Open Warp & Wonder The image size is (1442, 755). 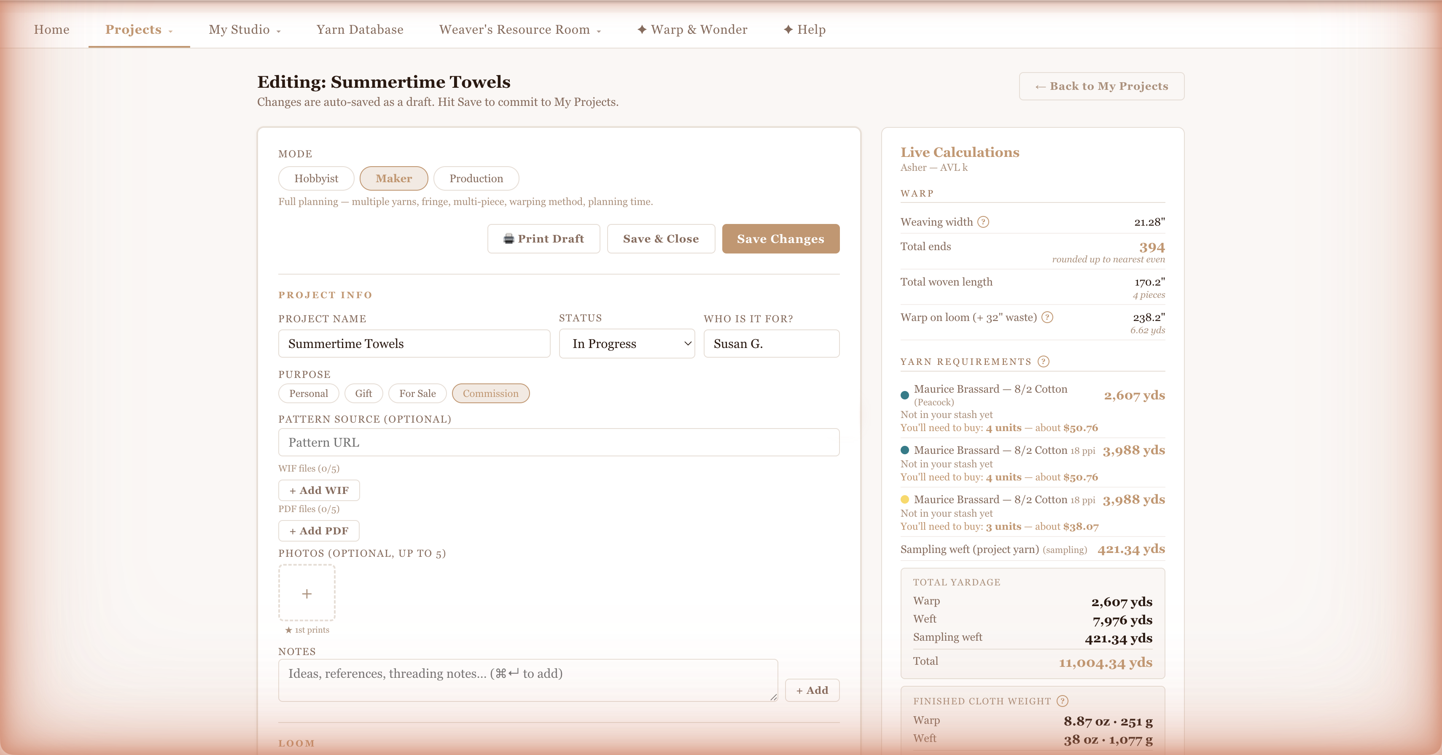(692, 29)
